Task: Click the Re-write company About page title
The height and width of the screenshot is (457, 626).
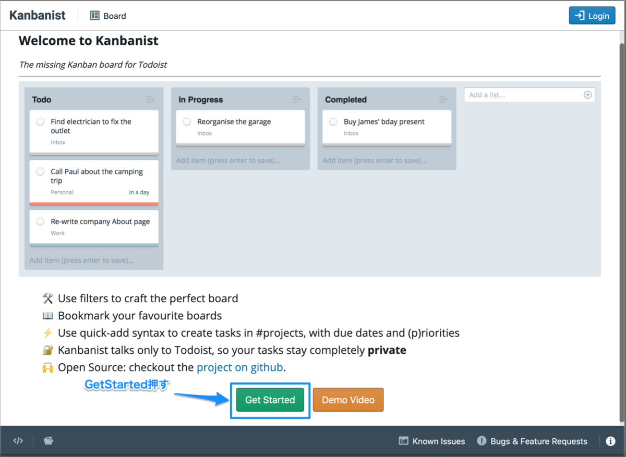Action: point(100,221)
